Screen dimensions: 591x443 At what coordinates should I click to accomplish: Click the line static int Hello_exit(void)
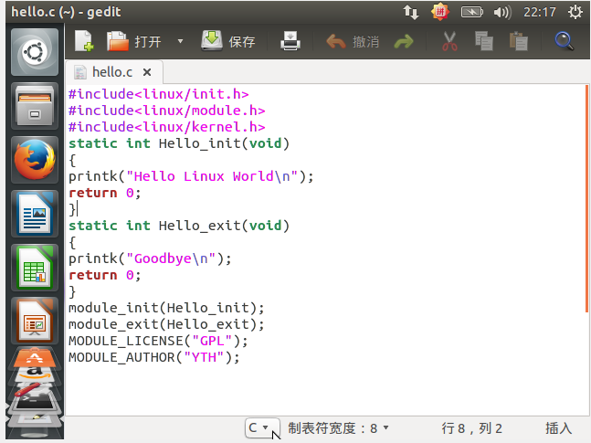[x=179, y=226]
